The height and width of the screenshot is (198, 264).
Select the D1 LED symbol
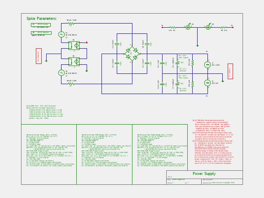pyautogui.click(x=188, y=27)
